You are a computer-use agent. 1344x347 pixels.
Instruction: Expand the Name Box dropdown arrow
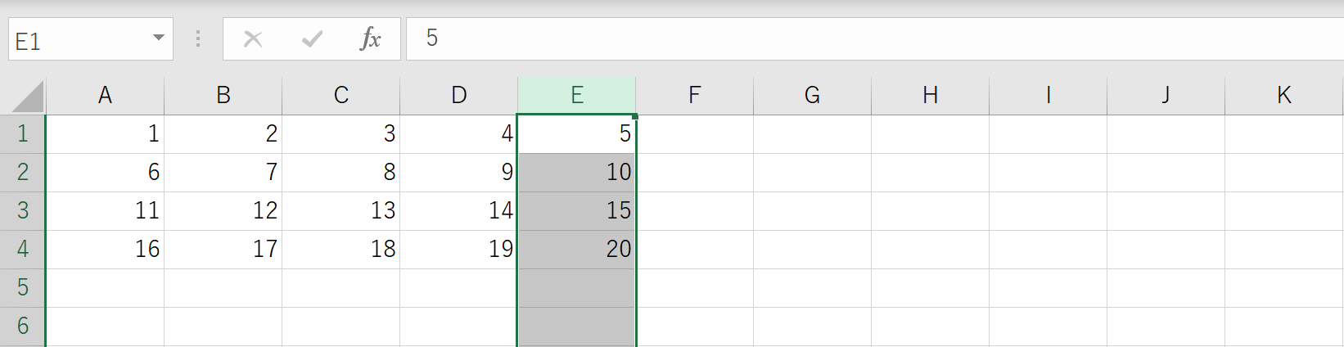click(x=159, y=38)
